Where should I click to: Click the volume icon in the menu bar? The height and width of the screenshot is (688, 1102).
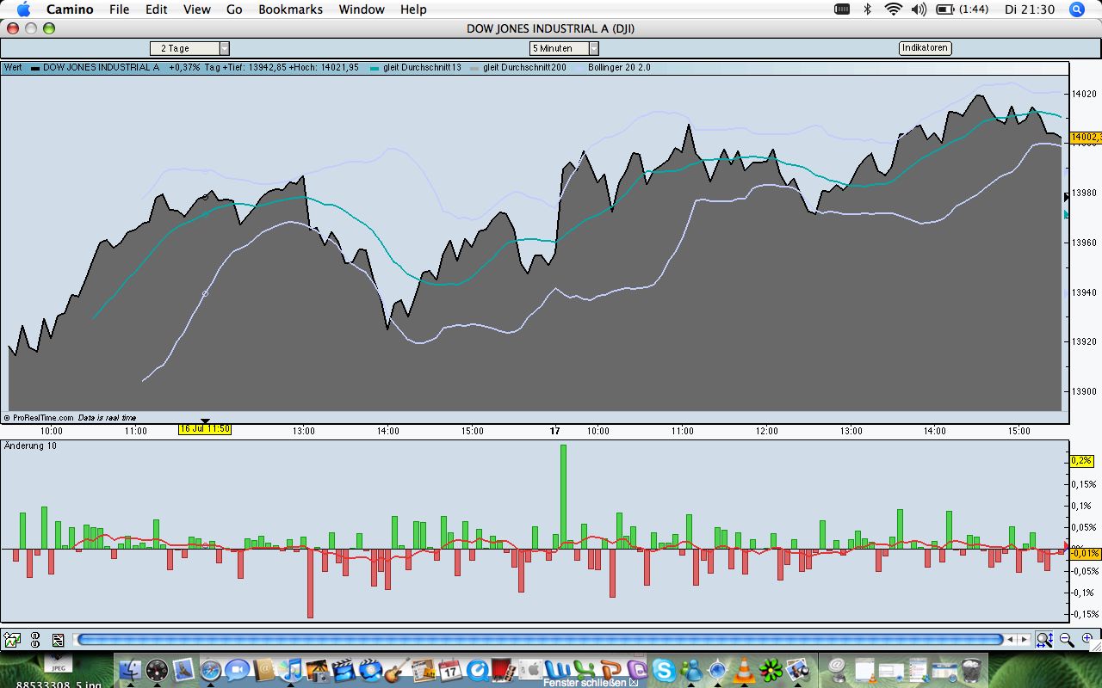pyautogui.click(x=919, y=9)
